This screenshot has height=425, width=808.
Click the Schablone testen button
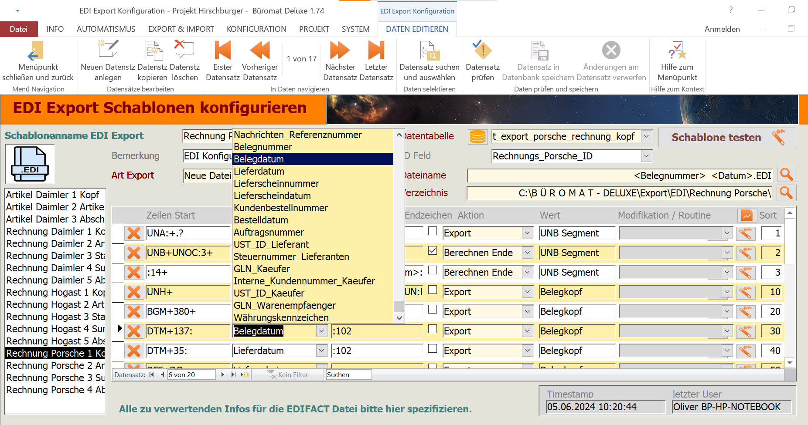coord(726,137)
